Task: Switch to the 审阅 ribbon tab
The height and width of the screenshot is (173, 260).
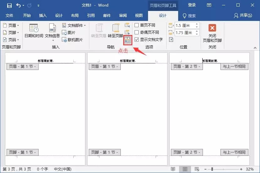Action: click(x=123, y=16)
